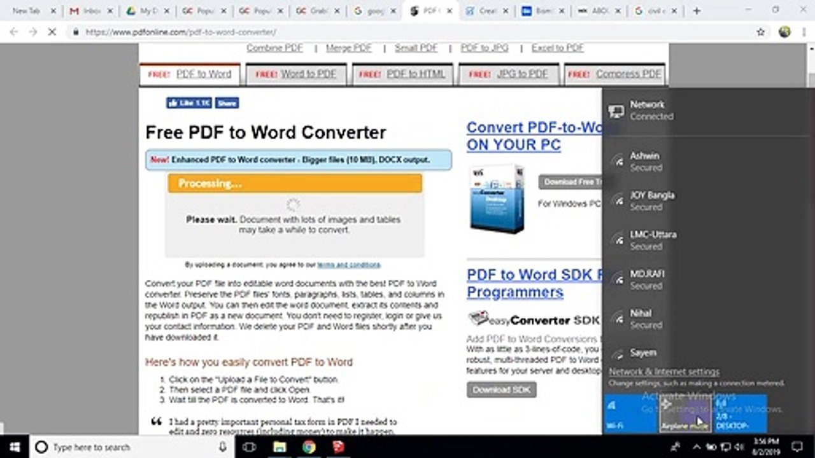
Task: Open the PDF to Word SDK for Programmers link
Action: [x=534, y=283]
